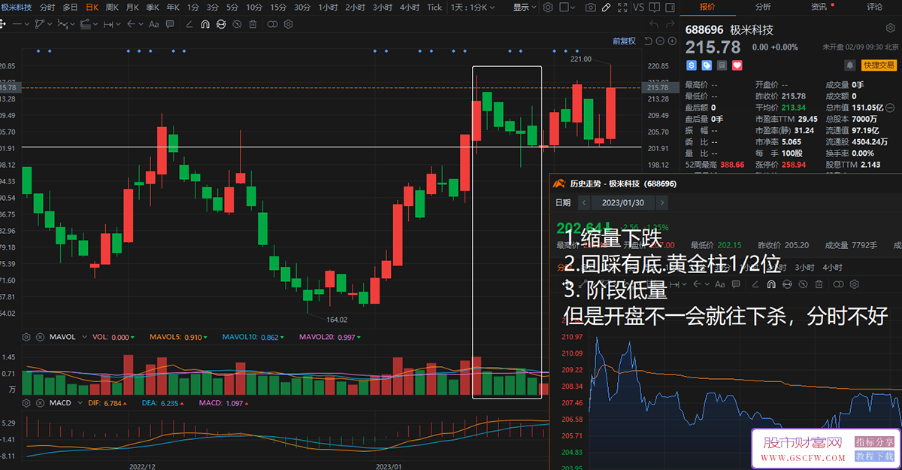
Task: Click the 前复权 adjustment label
Action: point(625,41)
